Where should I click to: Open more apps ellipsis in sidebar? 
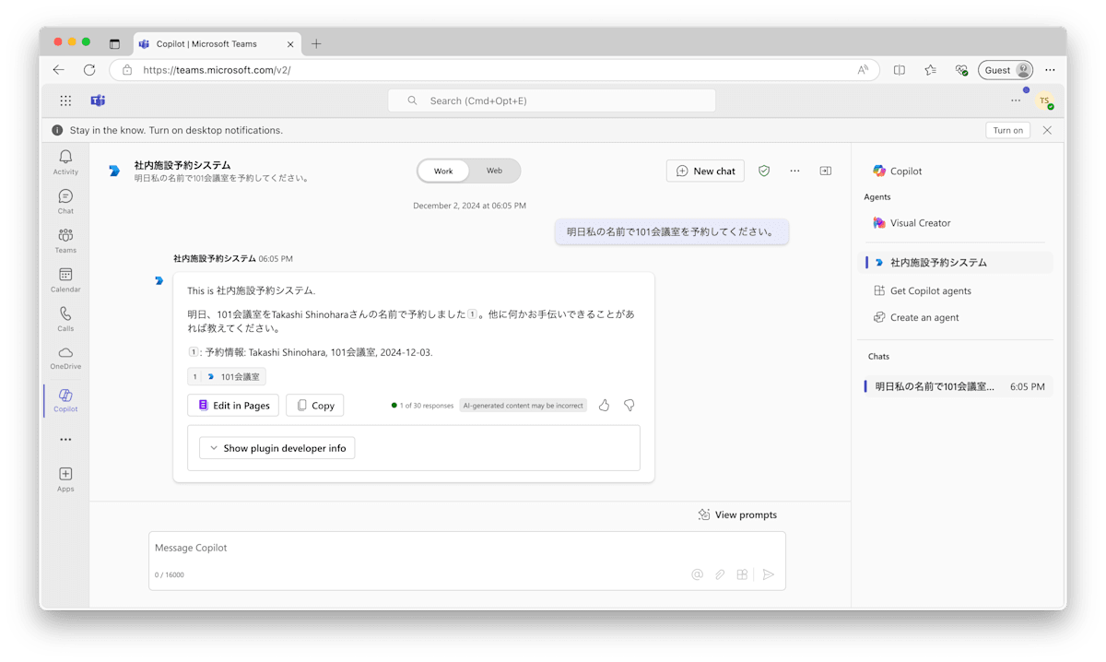(65, 440)
